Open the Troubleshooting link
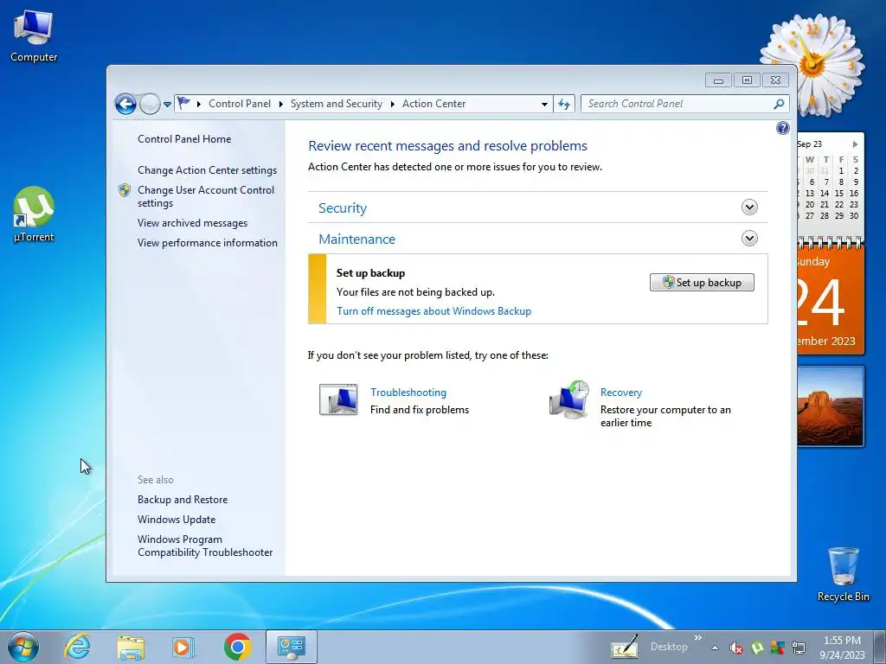Image resolution: width=886 pixels, height=664 pixels. (408, 393)
